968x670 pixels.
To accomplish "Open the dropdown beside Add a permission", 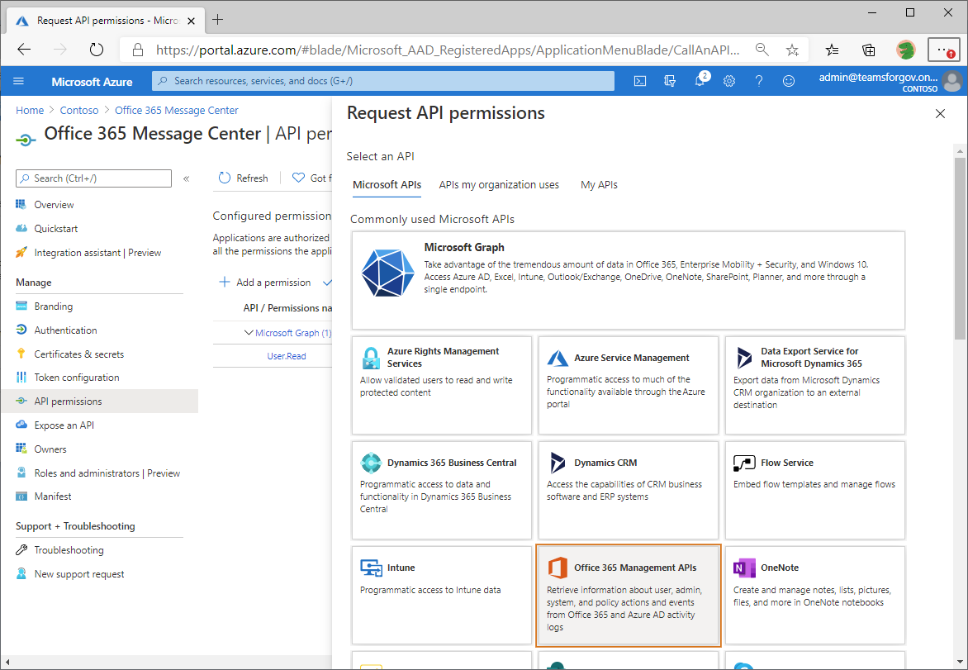I will (x=328, y=282).
